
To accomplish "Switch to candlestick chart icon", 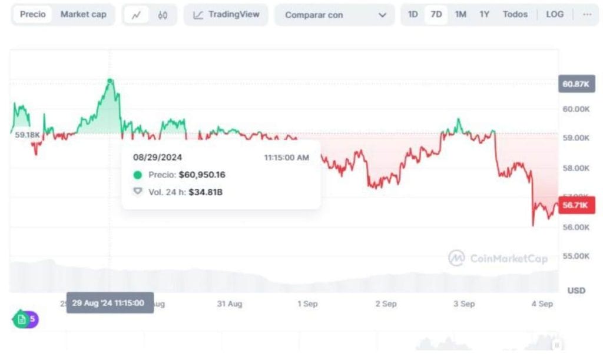I will (163, 15).
